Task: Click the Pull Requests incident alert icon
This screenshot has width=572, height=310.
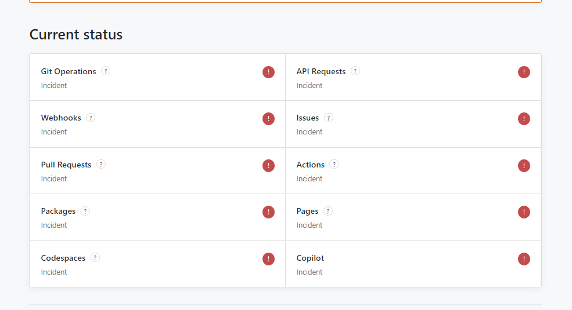Action: point(268,166)
